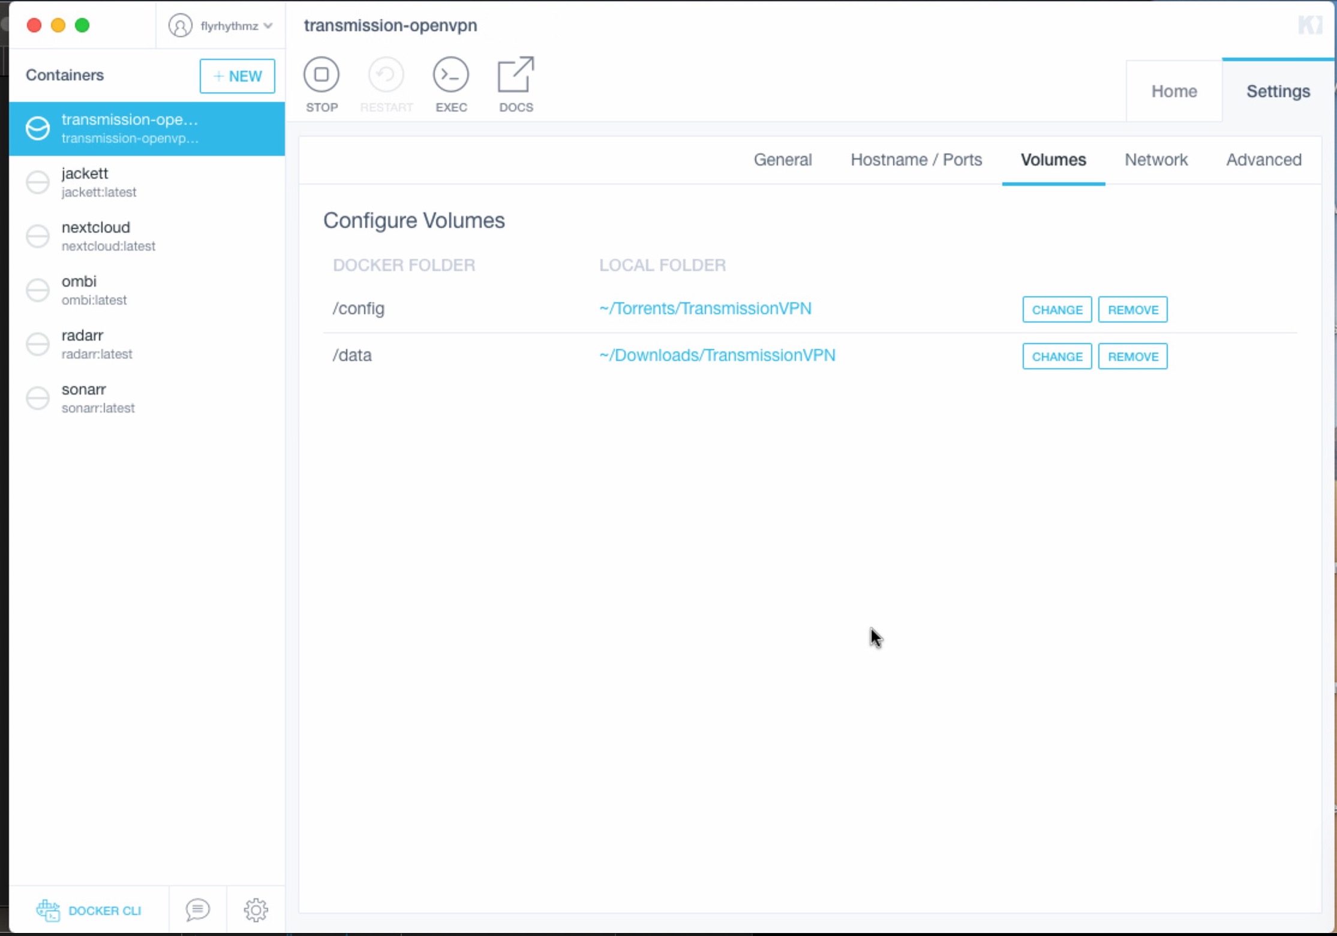Click the RESTART icon
Screen dimensions: 1337x936
point(386,75)
